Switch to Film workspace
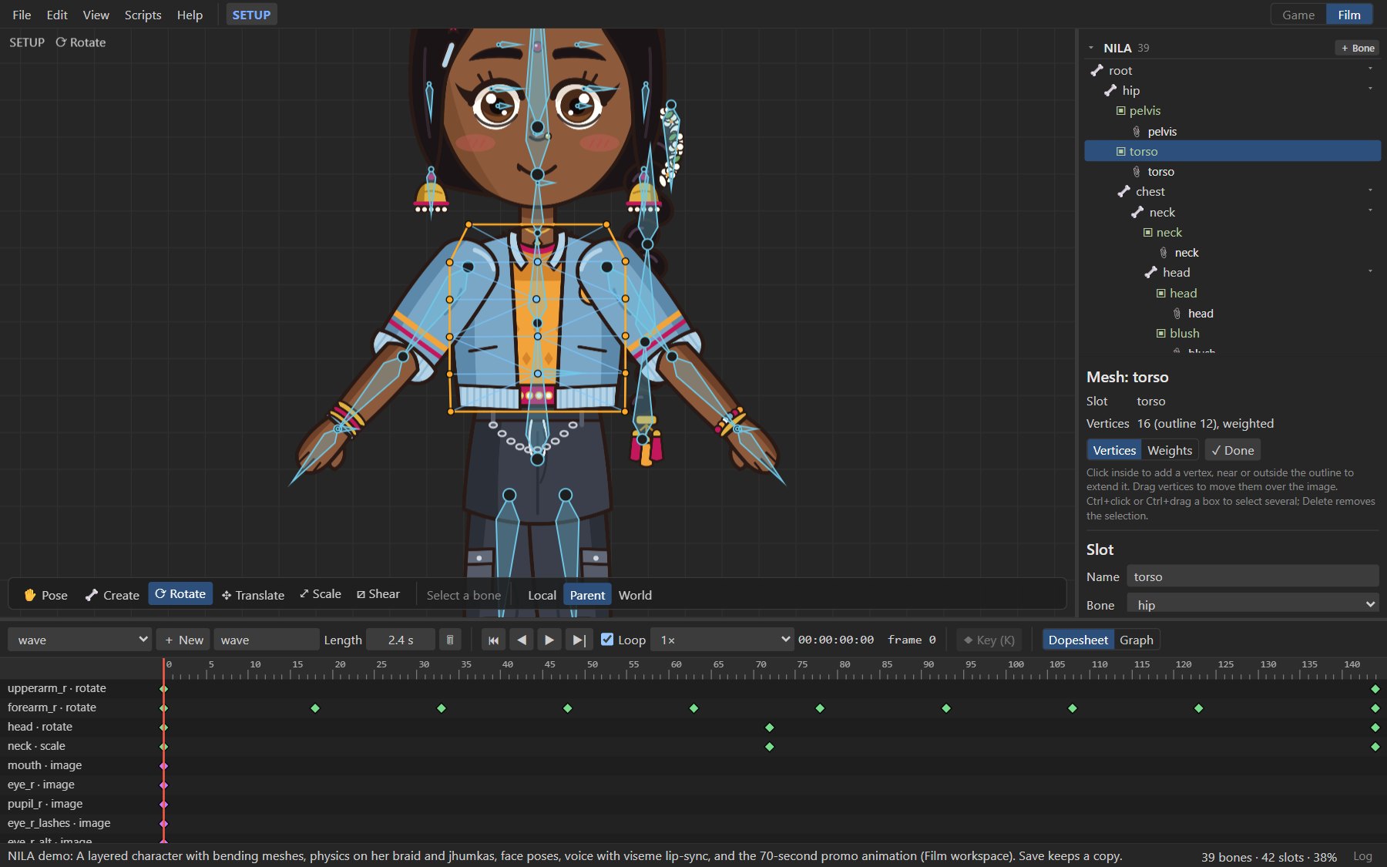The image size is (1387, 867). point(1349,15)
